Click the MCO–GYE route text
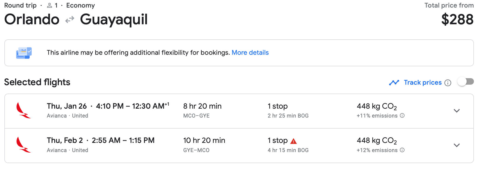This screenshot has width=482, height=172. (x=196, y=116)
